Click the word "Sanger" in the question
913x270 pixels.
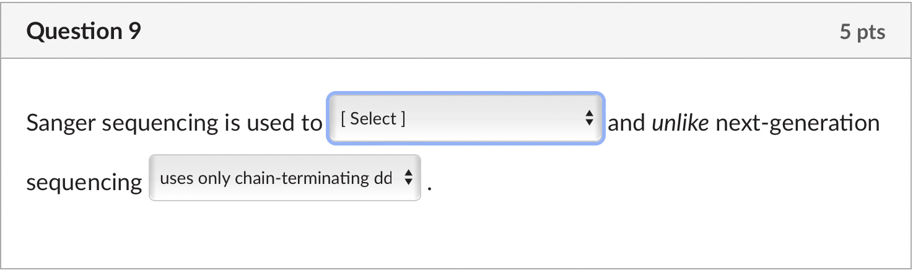pyautogui.click(x=61, y=123)
